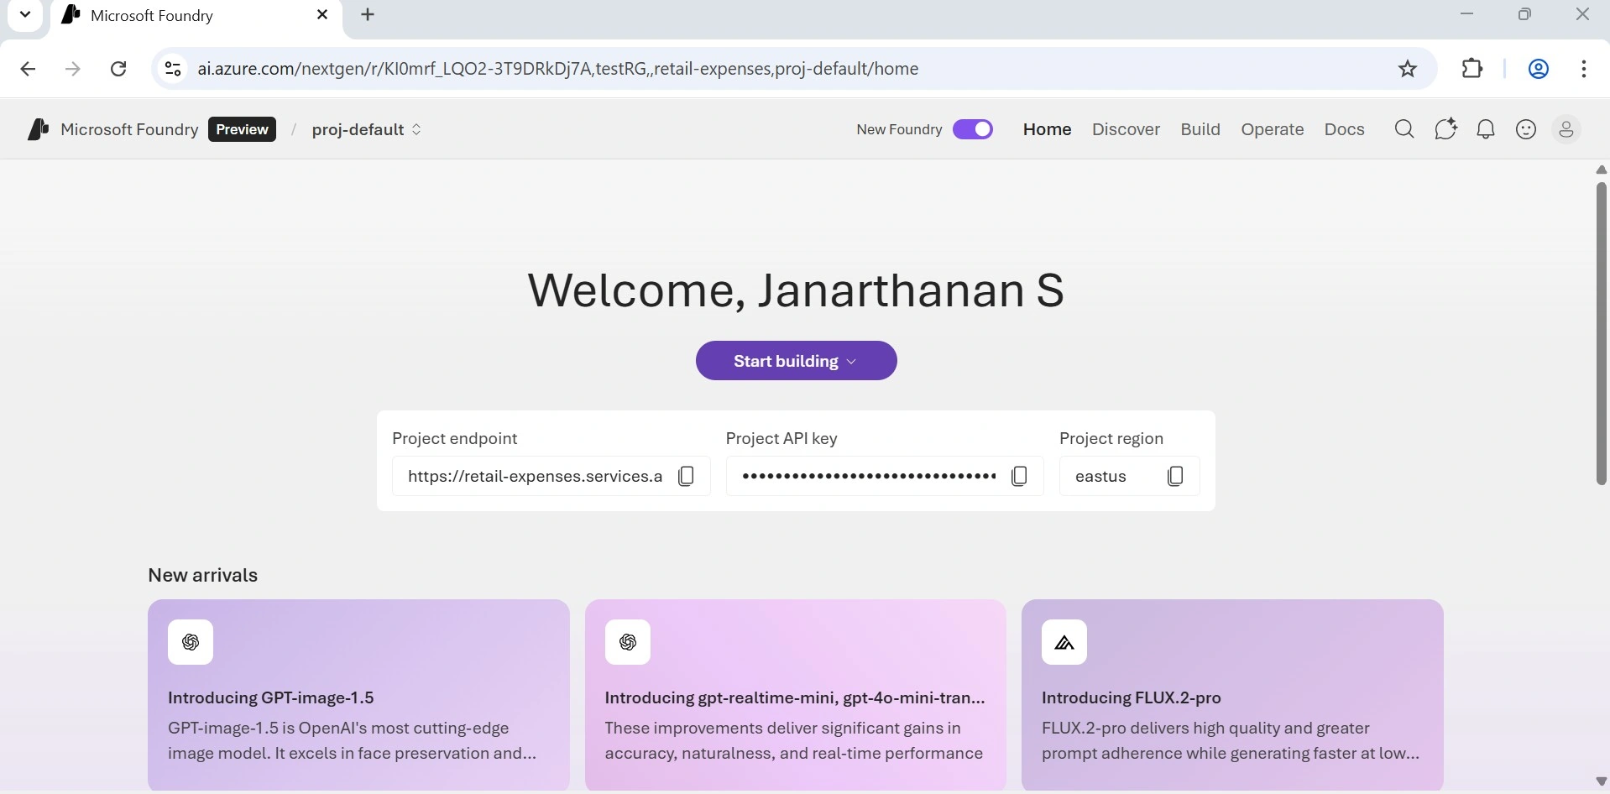The height and width of the screenshot is (794, 1610).
Task: Open the Docs tab
Action: (1344, 129)
